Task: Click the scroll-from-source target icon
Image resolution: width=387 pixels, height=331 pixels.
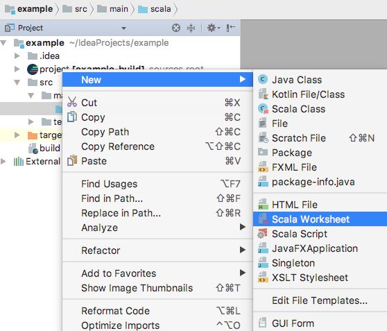Action: tap(176, 28)
